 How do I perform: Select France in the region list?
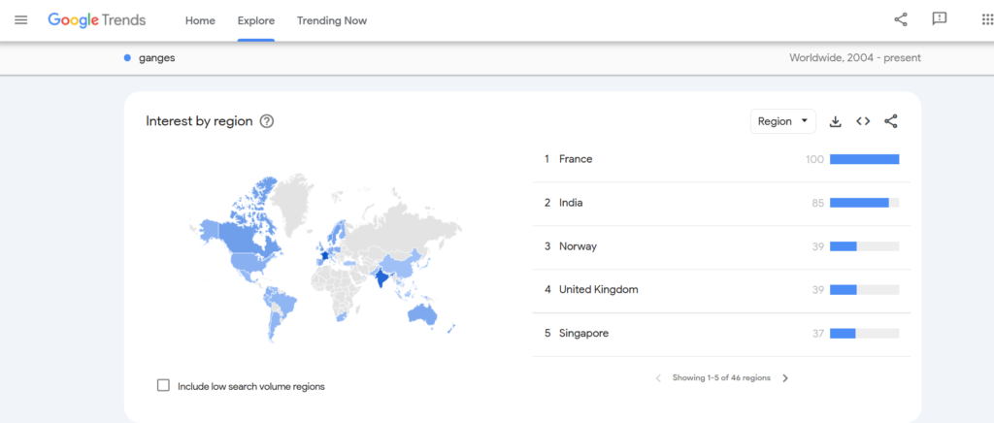(x=576, y=159)
